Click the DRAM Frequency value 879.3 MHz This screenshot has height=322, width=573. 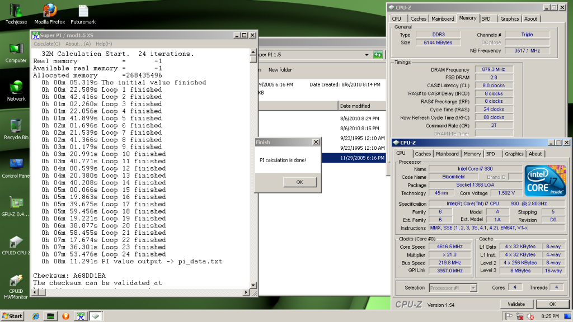[494, 69]
